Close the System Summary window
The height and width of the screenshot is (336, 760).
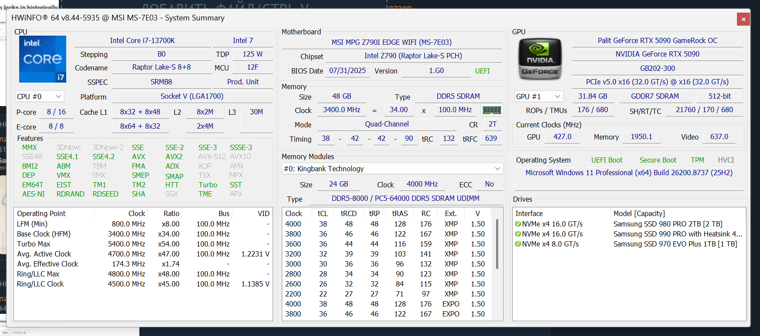743,19
